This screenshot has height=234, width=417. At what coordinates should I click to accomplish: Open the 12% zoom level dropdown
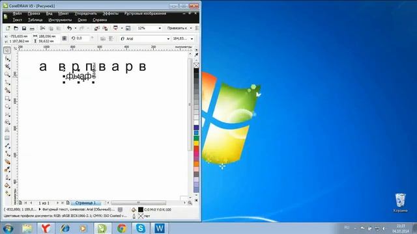click(160, 28)
